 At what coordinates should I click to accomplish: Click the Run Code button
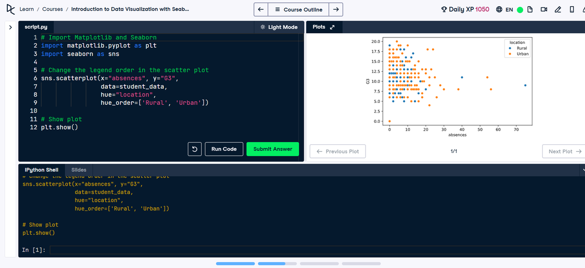(x=224, y=149)
